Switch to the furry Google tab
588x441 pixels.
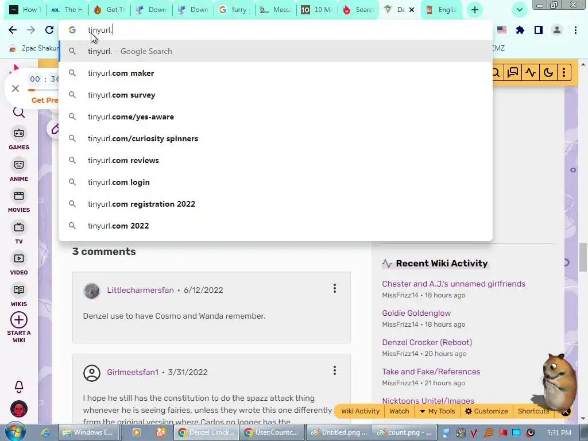coord(234,10)
